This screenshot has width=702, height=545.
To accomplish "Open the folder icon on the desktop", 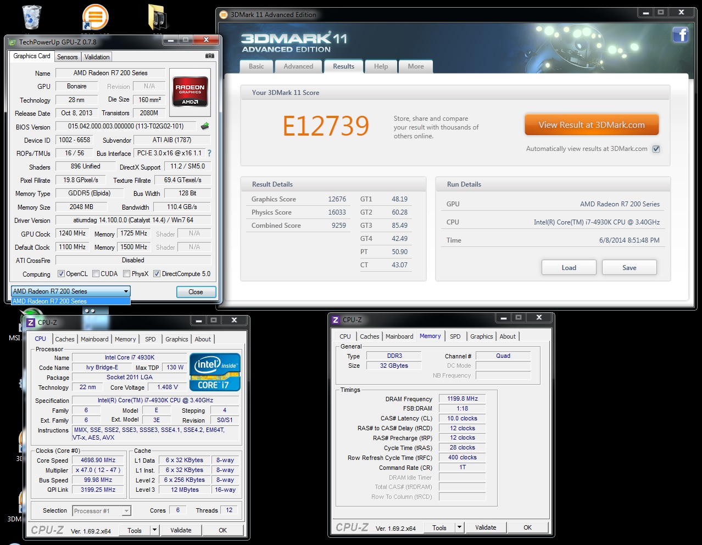I will (158, 17).
